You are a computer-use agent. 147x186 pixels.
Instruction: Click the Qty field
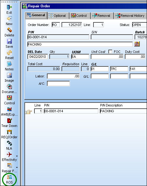point(59,57)
